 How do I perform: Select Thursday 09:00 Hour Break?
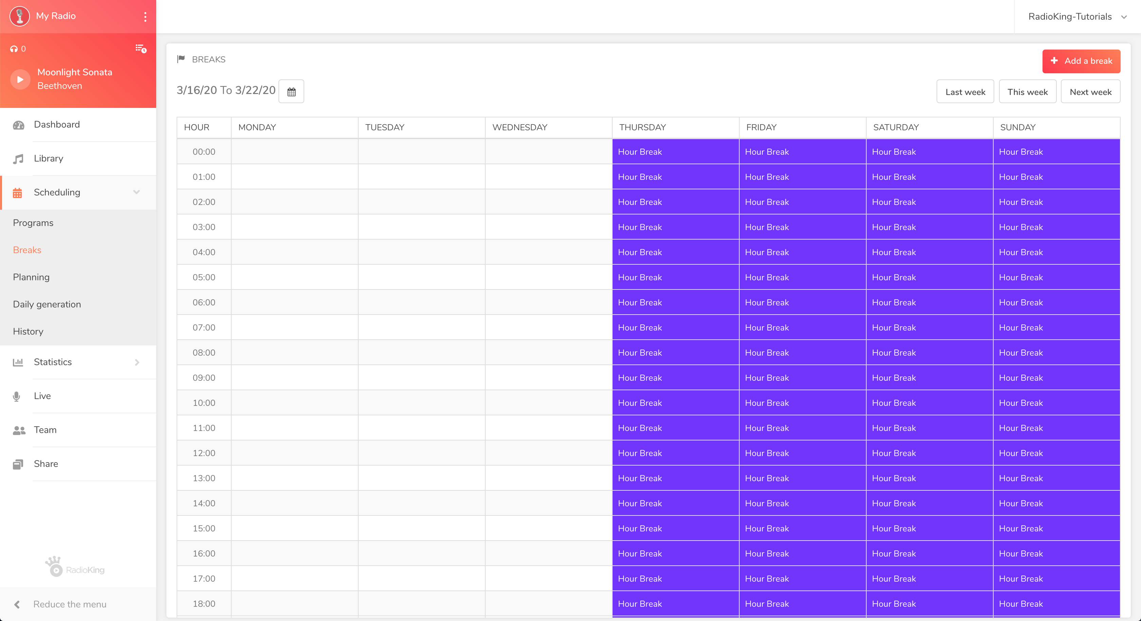click(675, 378)
